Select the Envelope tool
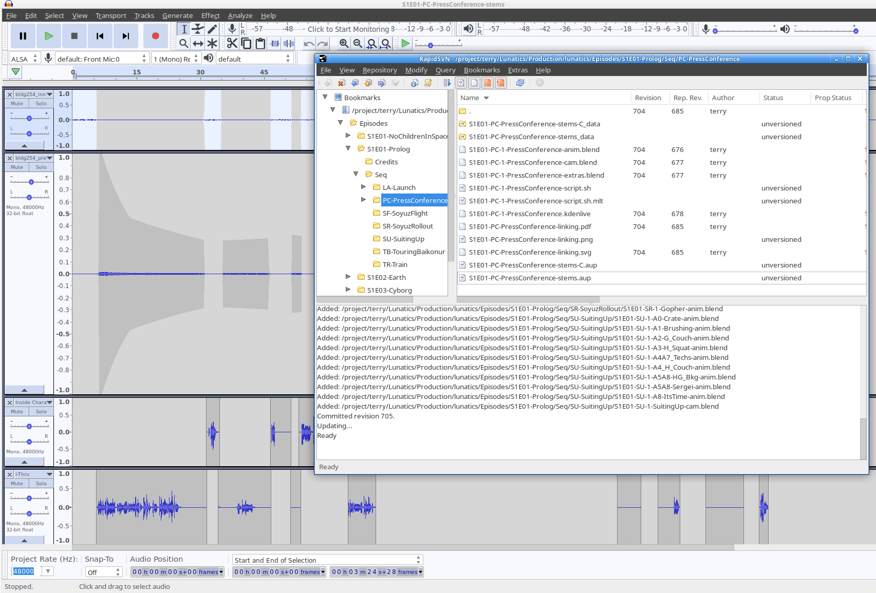 coord(198,29)
